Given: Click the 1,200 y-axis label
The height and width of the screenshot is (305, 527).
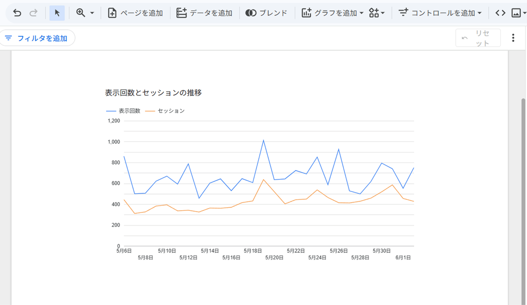Looking at the screenshot, I should coord(114,121).
